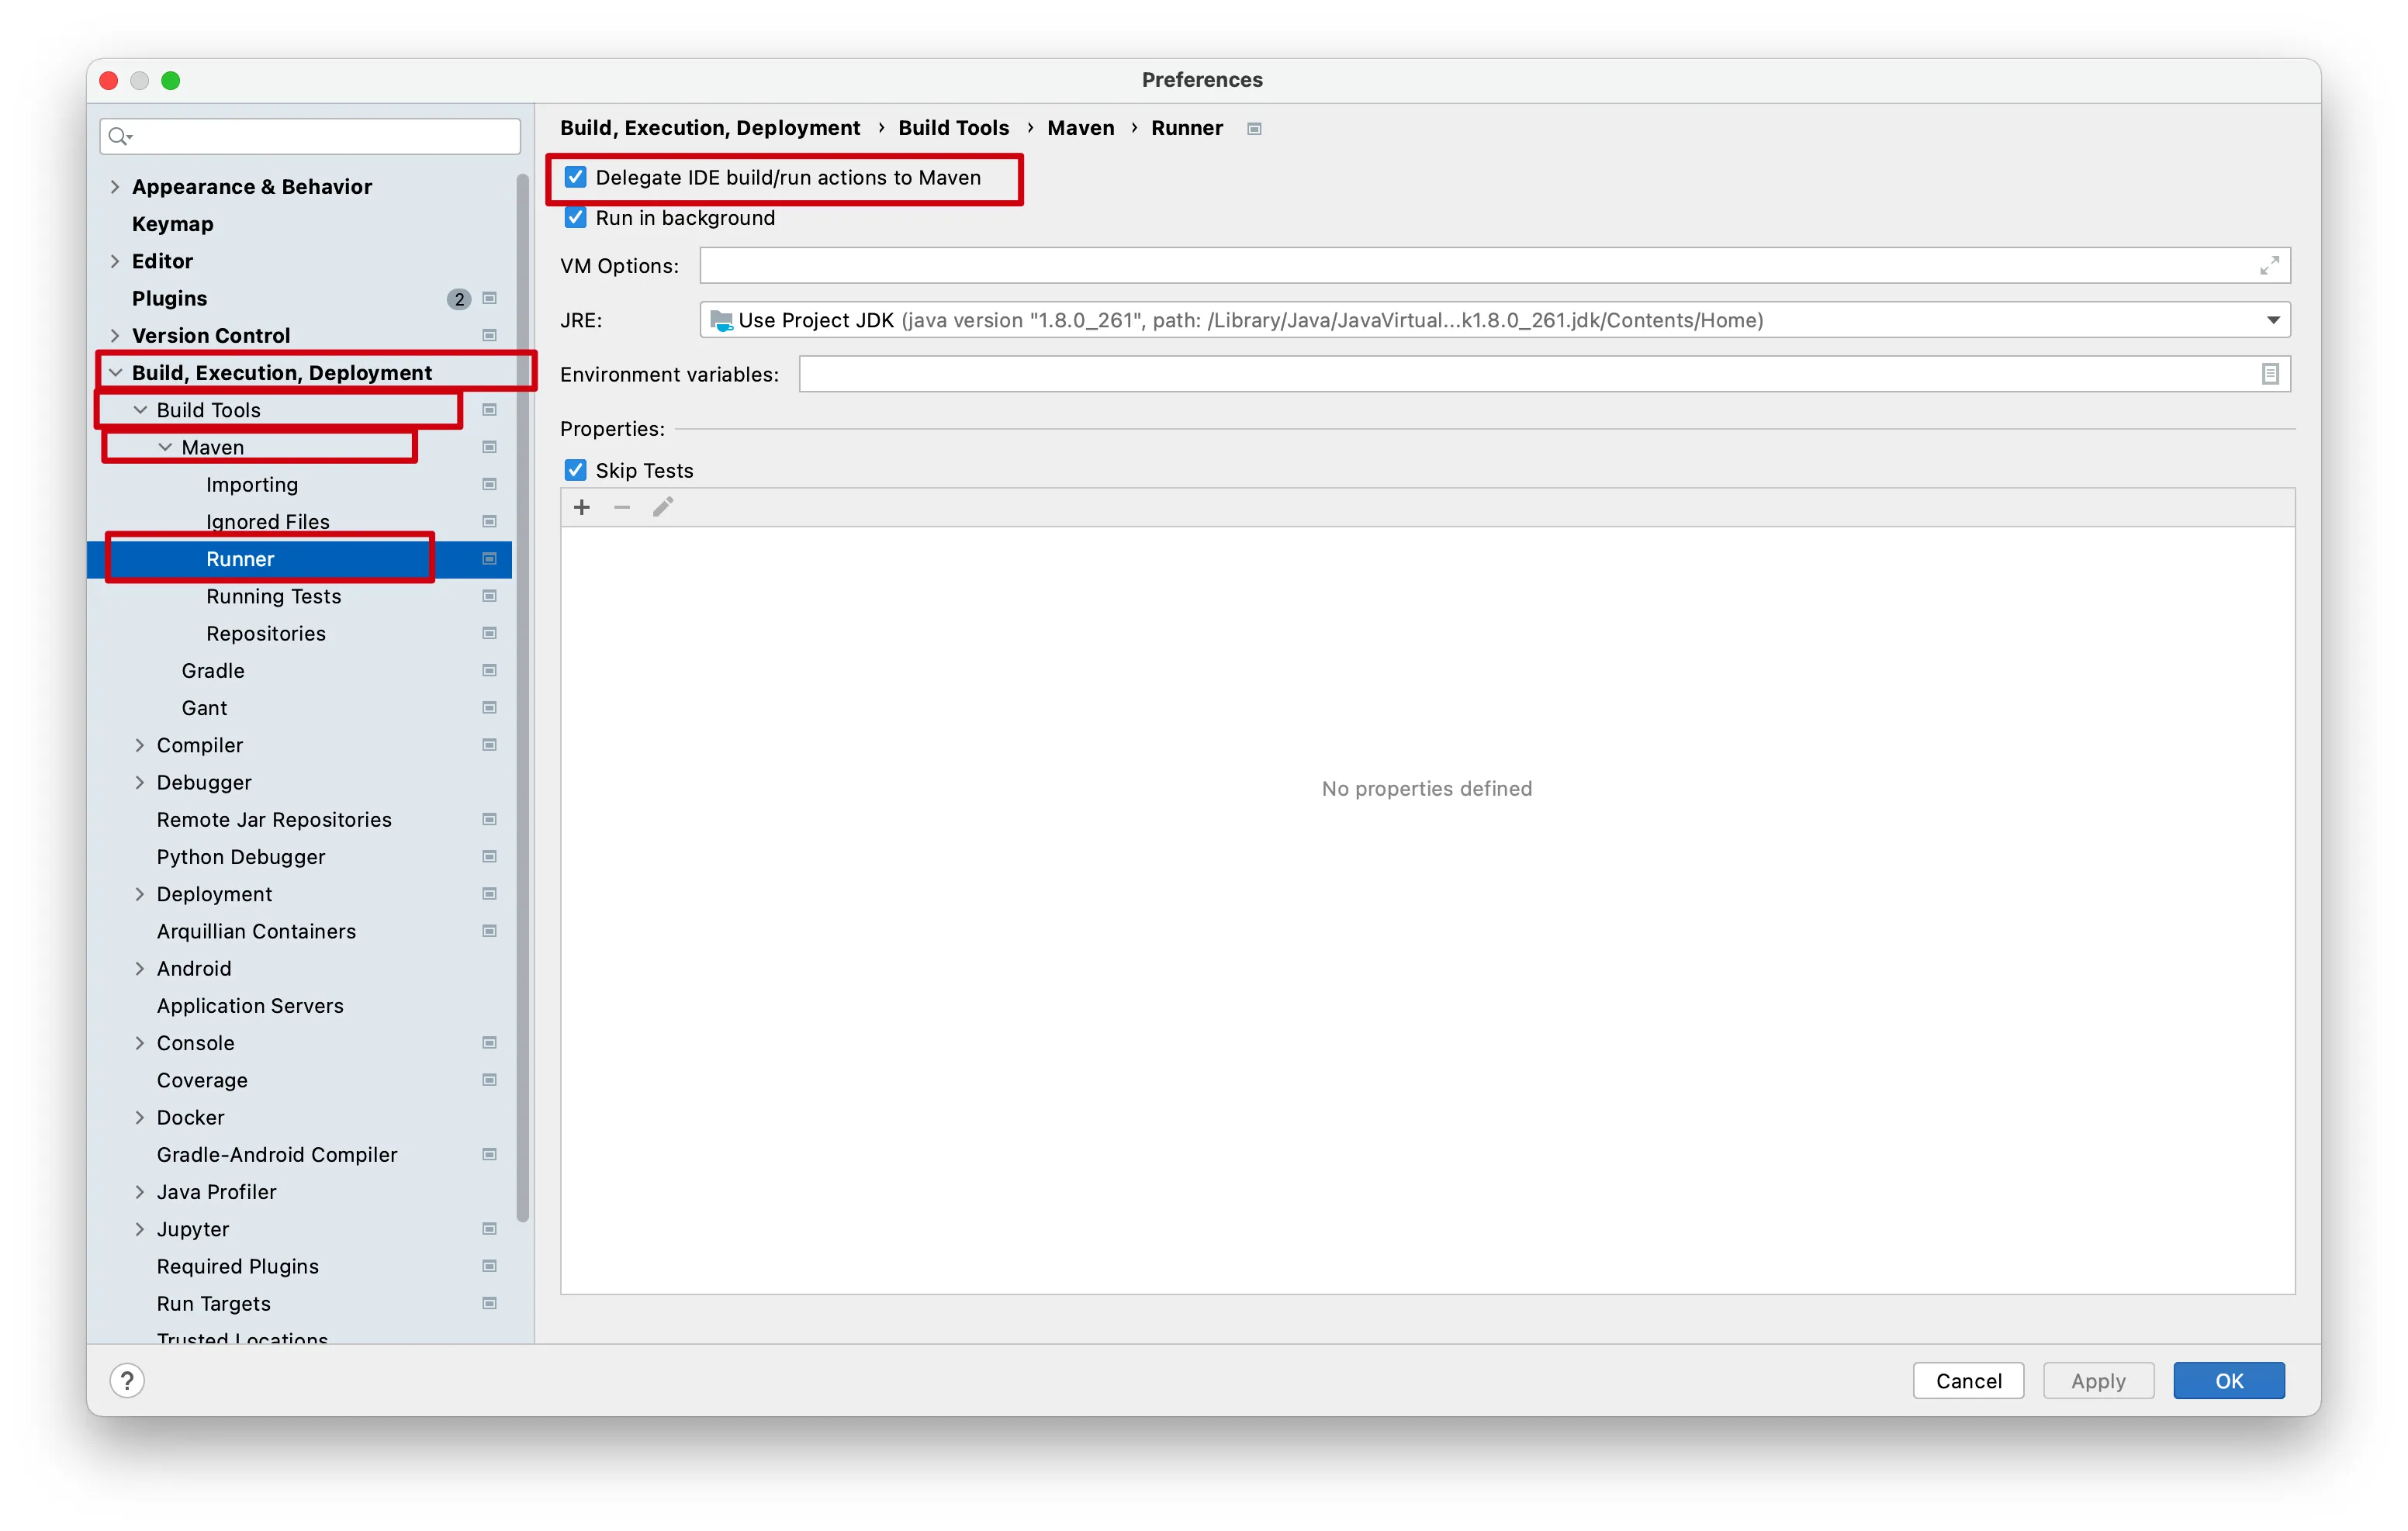The height and width of the screenshot is (1531, 2408).
Task: Click the project-level icon beside Gradle
Action: pos(490,670)
